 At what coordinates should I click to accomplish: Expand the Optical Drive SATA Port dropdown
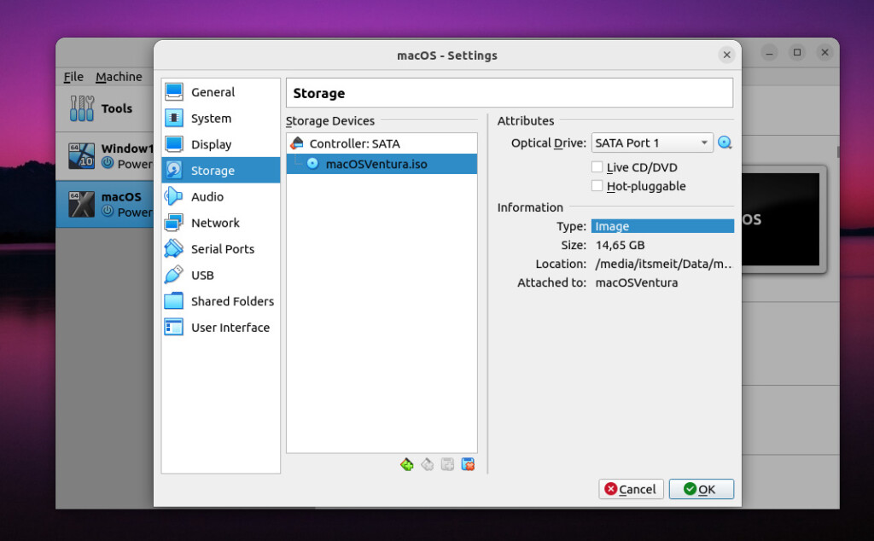pyautogui.click(x=652, y=143)
